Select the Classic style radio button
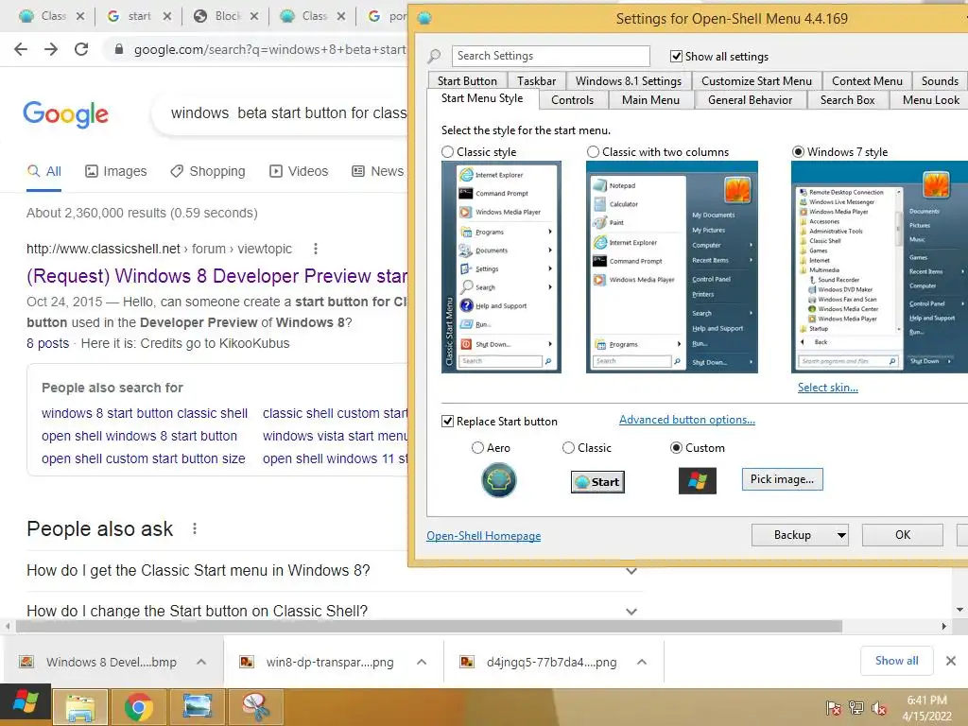This screenshot has width=968, height=726. (x=447, y=152)
